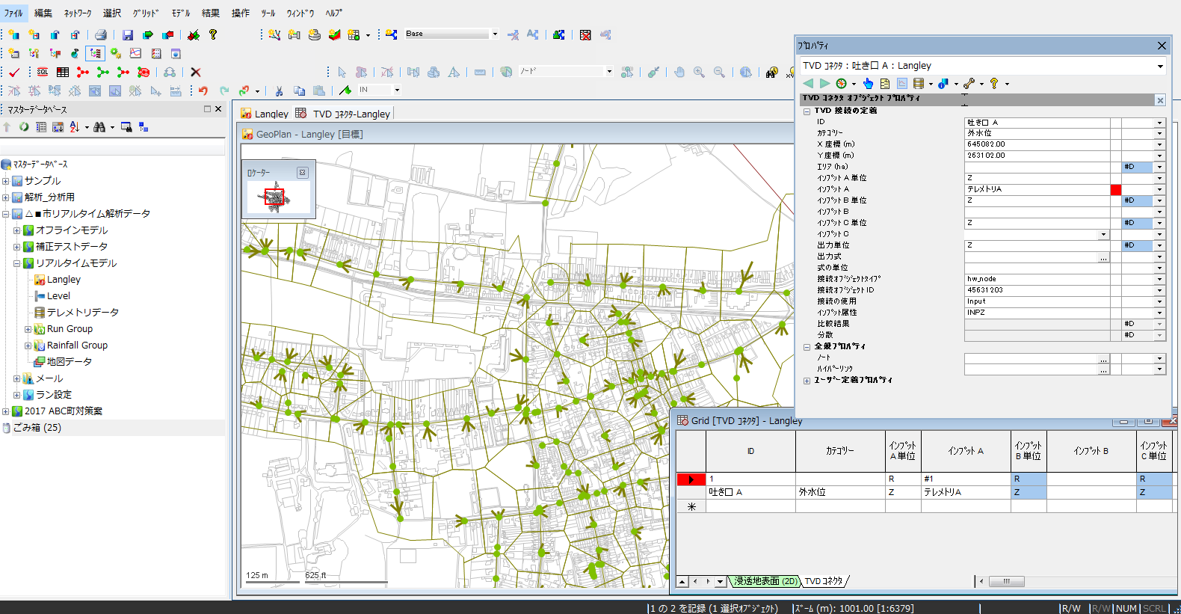The width and height of the screenshot is (1181, 614).
Task: Click the blue pointing hand icon in properties
Action: [868, 83]
